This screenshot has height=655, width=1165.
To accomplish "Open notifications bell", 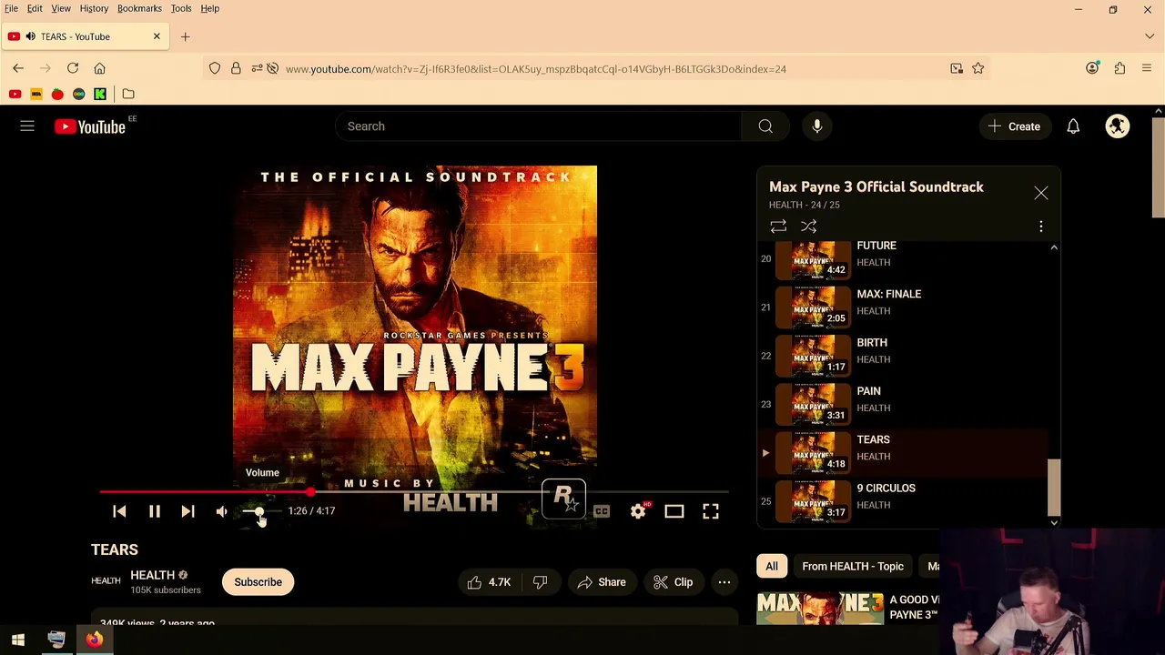I will pyautogui.click(x=1073, y=126).
